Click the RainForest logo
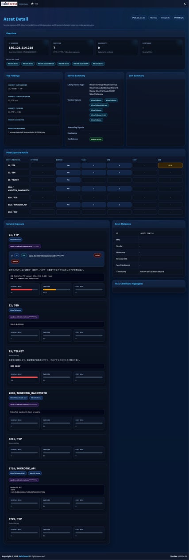This screenshot has width=189, height=560. pos(9,3)
